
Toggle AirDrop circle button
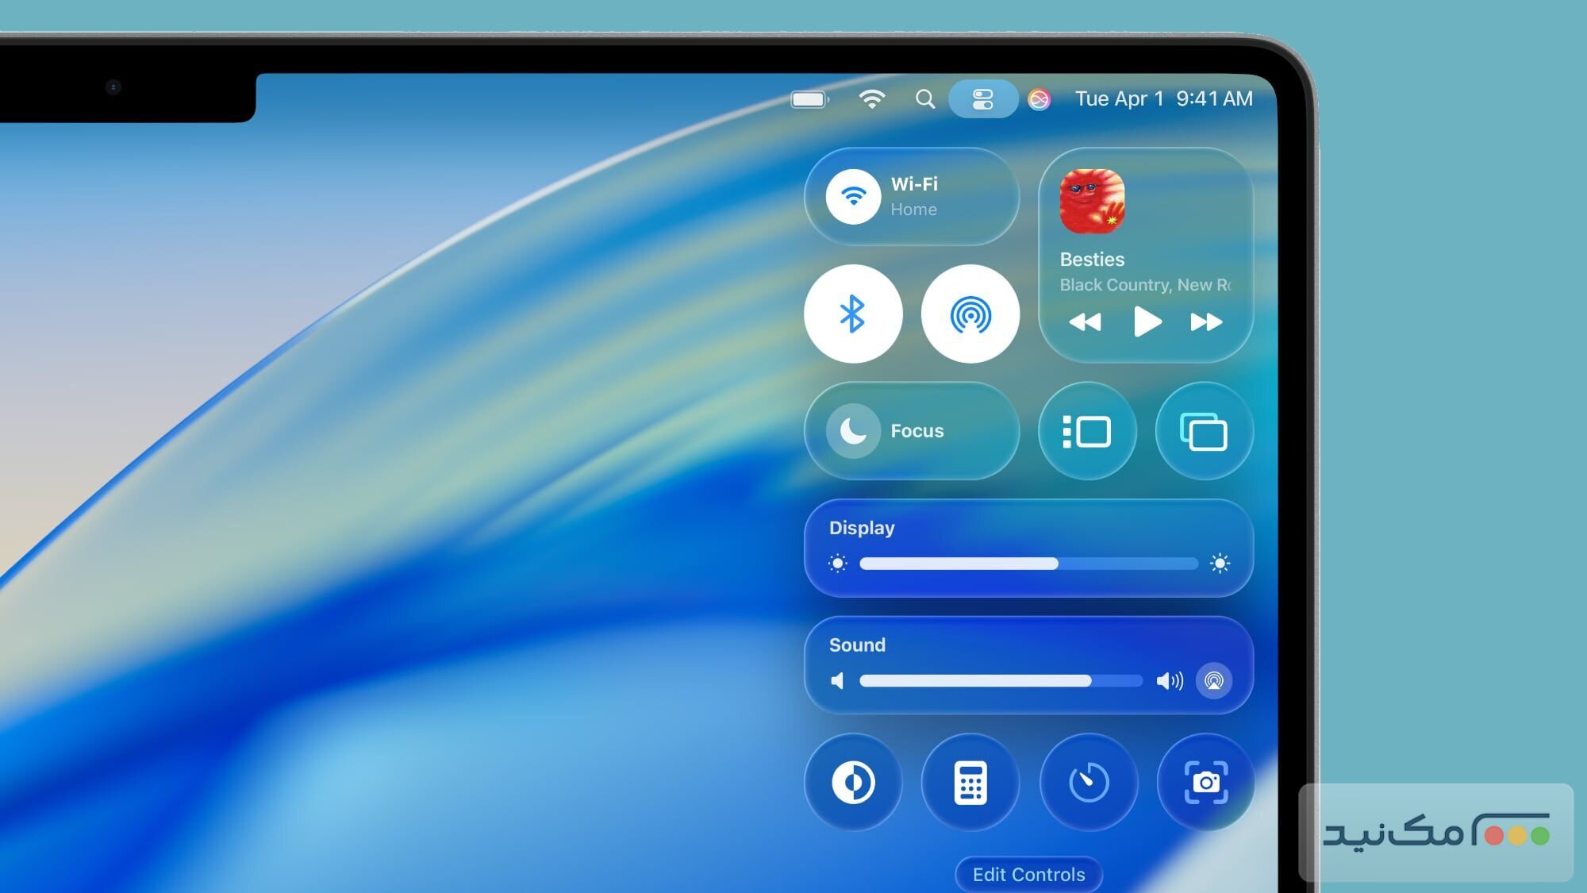tap(970, 314)
